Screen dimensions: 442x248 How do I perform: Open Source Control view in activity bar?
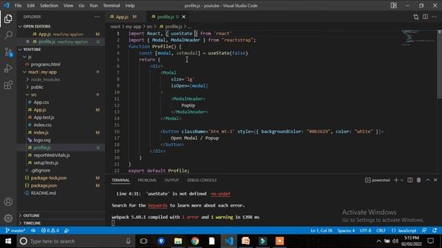point(8,52)
